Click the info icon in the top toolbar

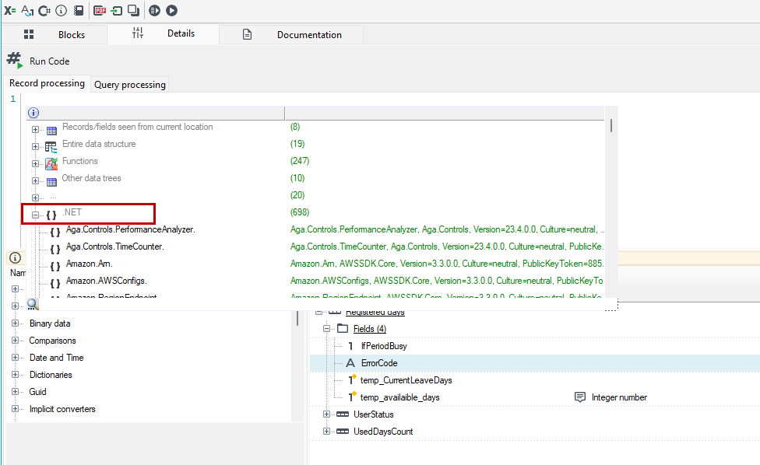point(61,10)
